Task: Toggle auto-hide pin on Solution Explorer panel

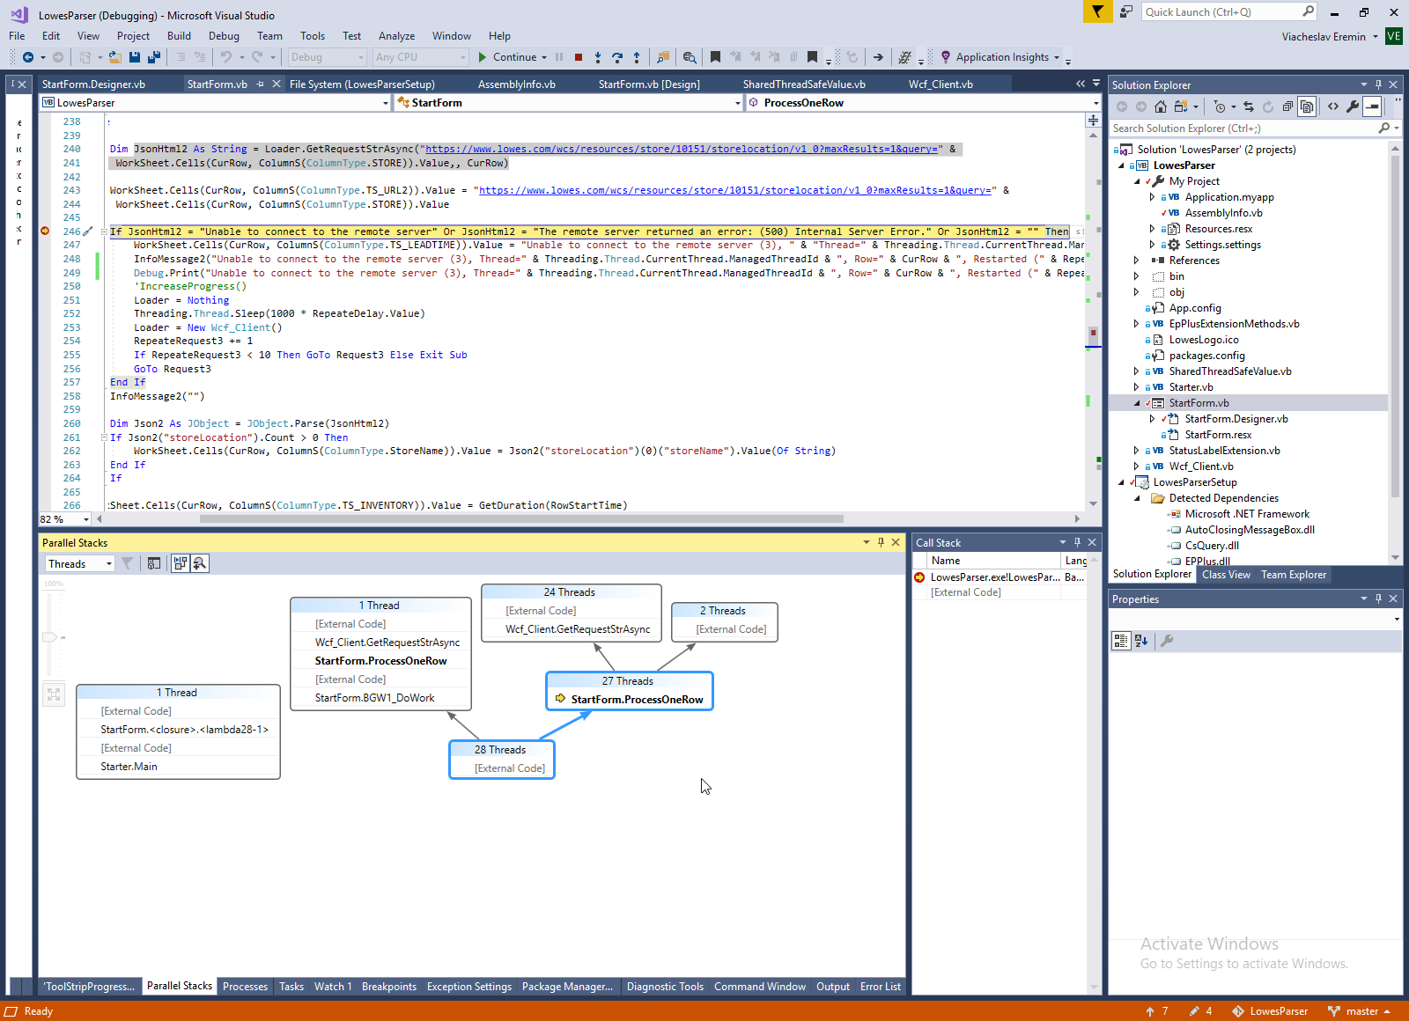Action: (1378, 84)
